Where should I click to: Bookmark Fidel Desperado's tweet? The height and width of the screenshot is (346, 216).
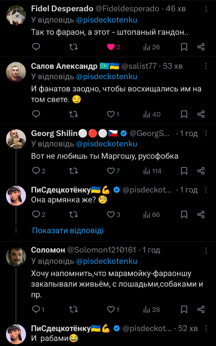pyautogui.click(x=184, y=47)
